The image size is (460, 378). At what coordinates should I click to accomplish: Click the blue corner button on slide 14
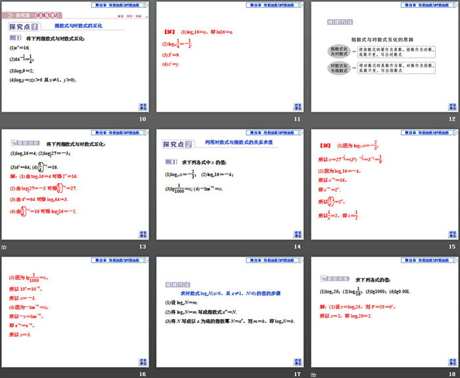coord(296,234)
